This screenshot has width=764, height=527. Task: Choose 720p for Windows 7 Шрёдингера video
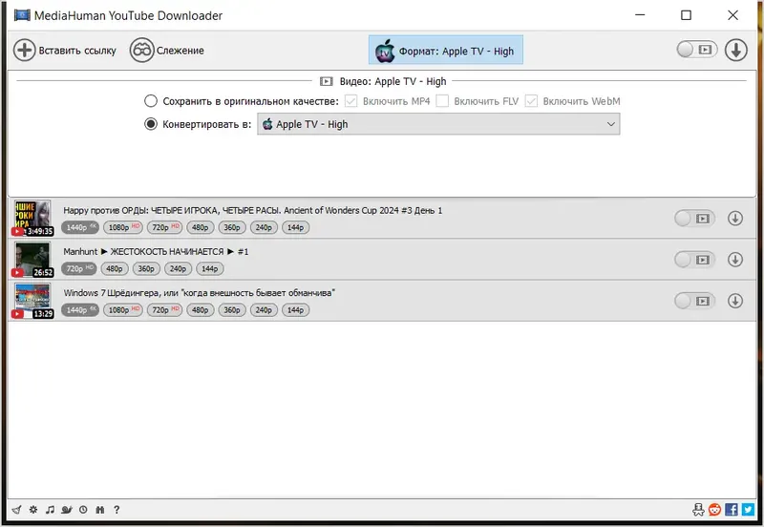coord(164,310)
